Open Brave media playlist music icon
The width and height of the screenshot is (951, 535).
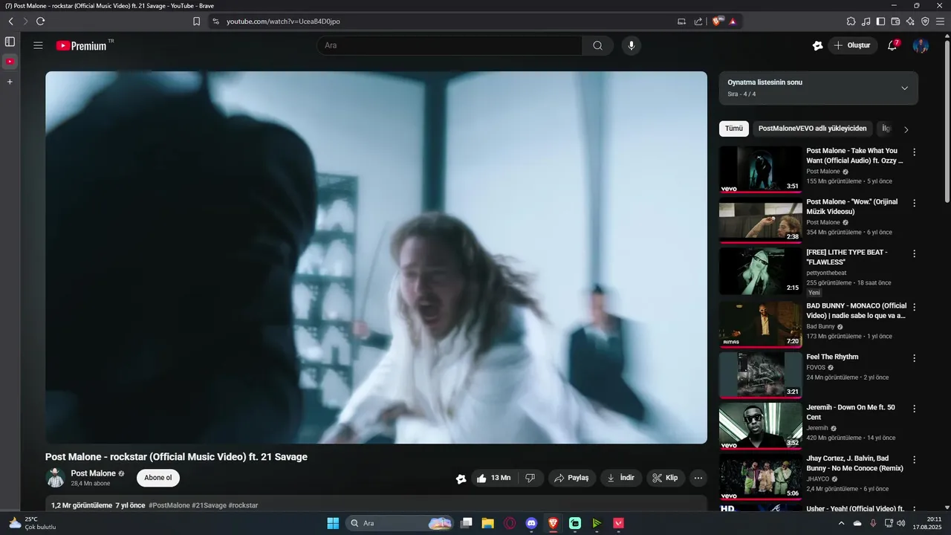[866, 22]
